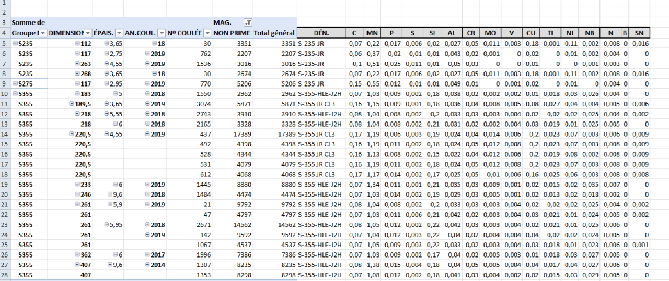The image size is (669, 281).
Task: Collapse dimension 112 item
Action: (77, 44)
